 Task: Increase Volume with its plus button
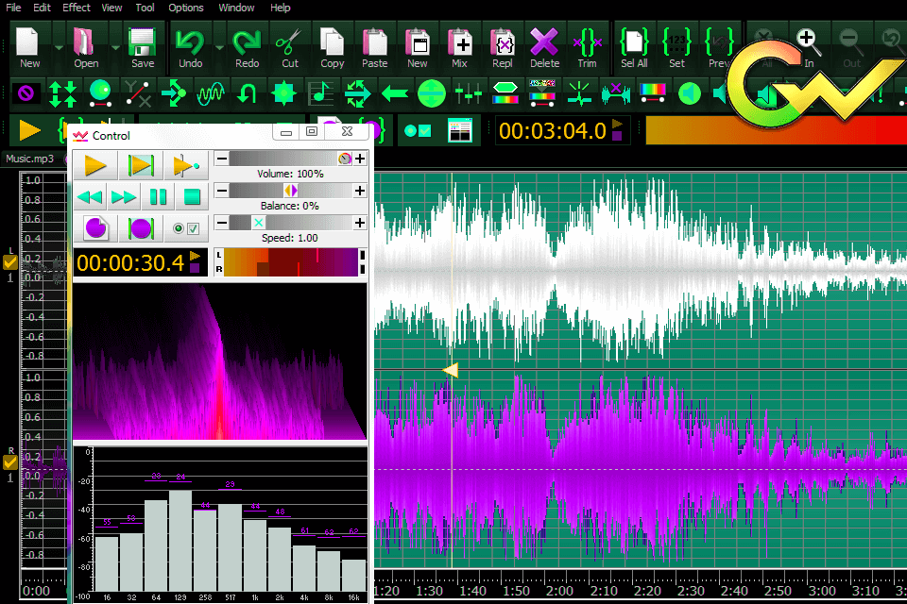coord(359,157)
